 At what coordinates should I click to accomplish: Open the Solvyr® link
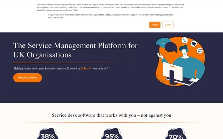click(86, 68)
